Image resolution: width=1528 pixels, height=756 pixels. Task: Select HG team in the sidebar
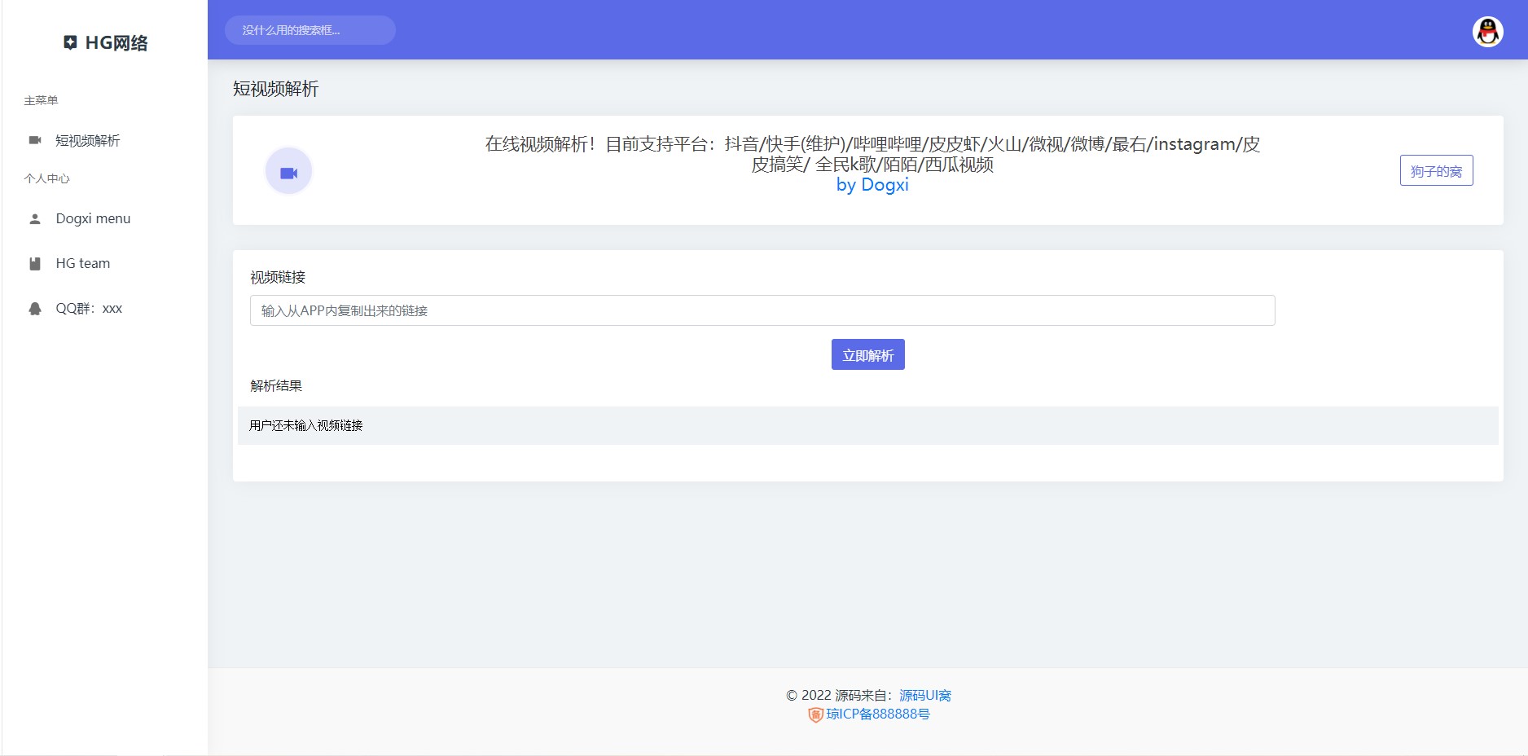pos(82,262)
